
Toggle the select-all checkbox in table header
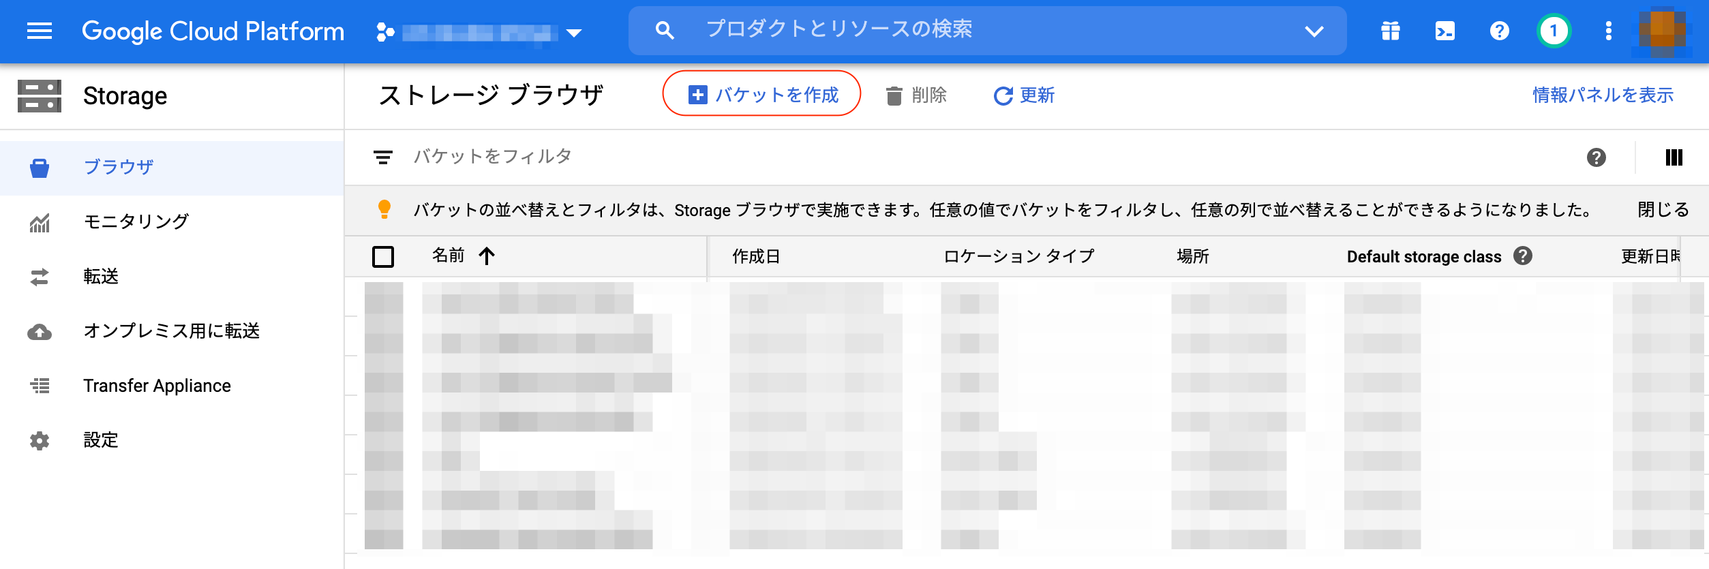pyautogui.click(x=383, y=257)
